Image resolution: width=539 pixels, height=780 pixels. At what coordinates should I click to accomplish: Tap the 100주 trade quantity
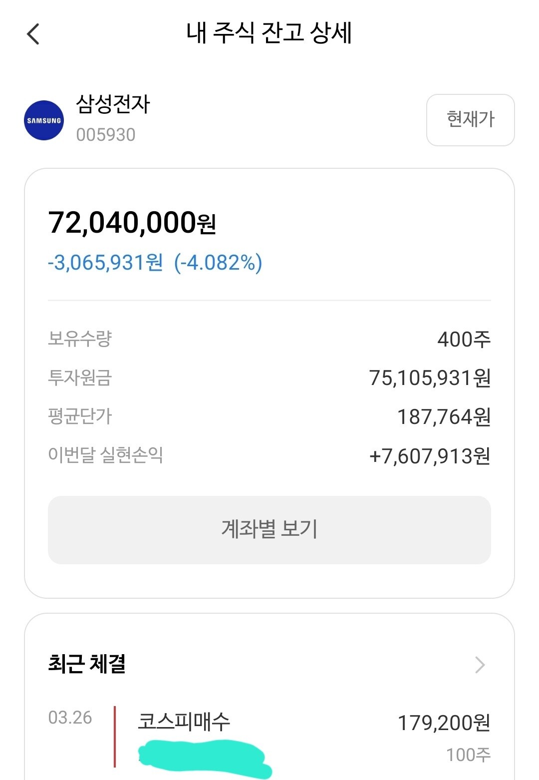[468, 755]
